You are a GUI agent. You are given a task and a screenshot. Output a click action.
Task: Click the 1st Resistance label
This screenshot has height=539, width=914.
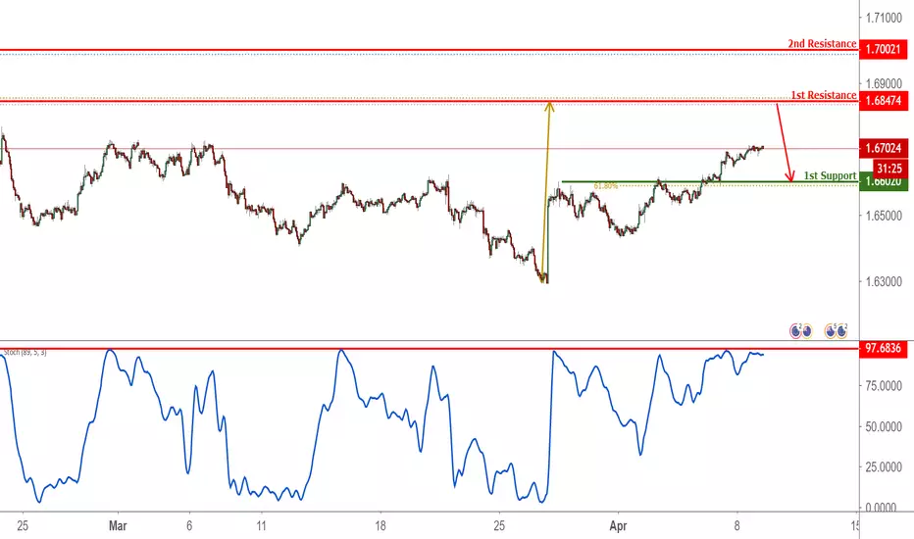pos(824,95)
